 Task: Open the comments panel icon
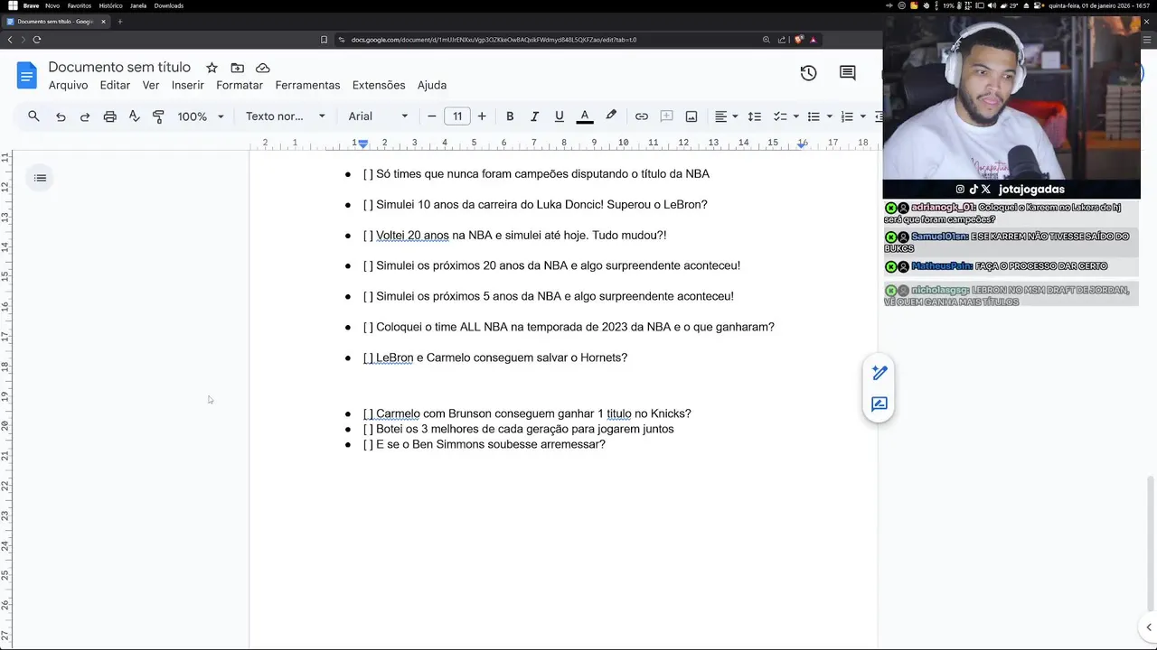click(x=847, y=73)
